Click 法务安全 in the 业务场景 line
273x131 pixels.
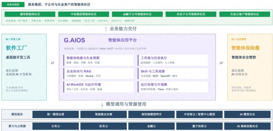(103, 21)
